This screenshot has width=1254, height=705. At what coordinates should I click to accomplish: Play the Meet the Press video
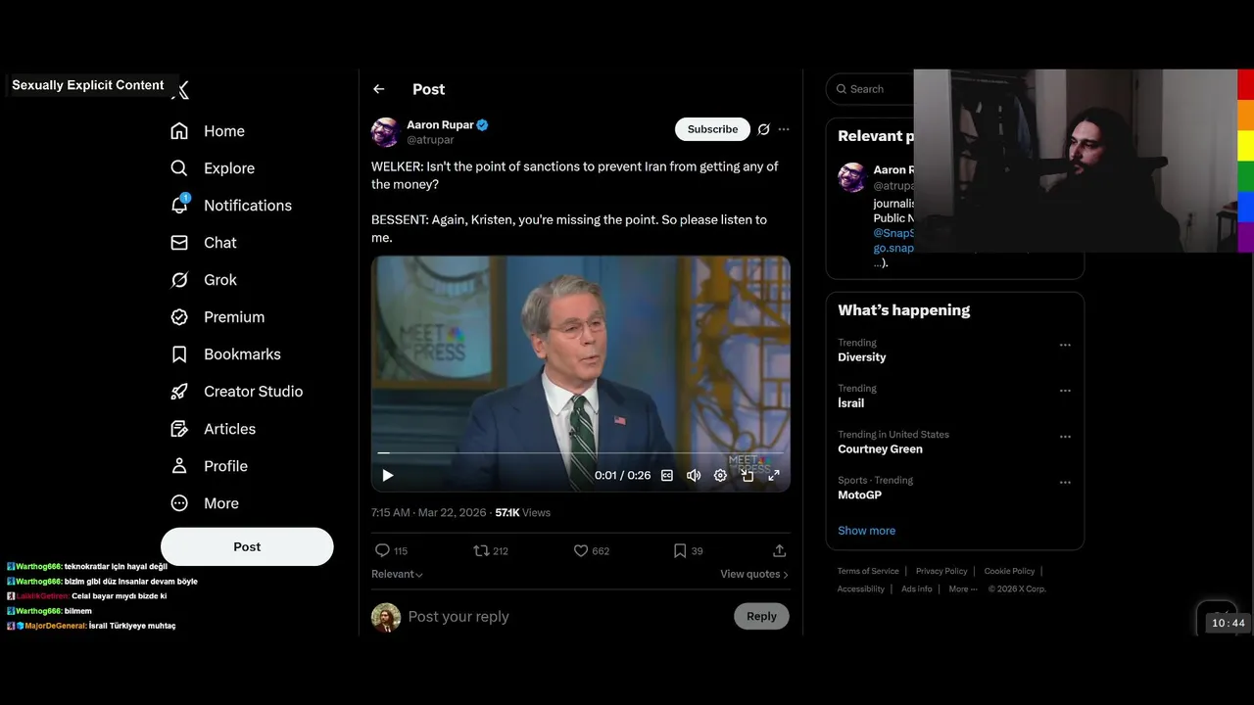click(388, 476)
